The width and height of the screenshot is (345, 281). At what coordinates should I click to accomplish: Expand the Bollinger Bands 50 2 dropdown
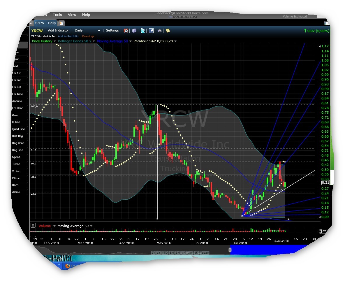tap(94, 41)
